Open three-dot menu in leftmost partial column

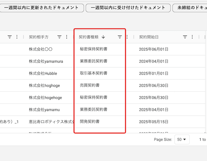pos(17,37)
